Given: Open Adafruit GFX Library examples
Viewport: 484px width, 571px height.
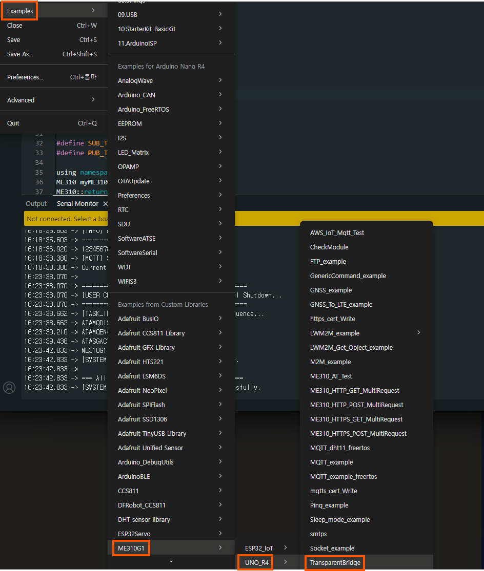Looking at the screenshot, I should tap(171, 347).
